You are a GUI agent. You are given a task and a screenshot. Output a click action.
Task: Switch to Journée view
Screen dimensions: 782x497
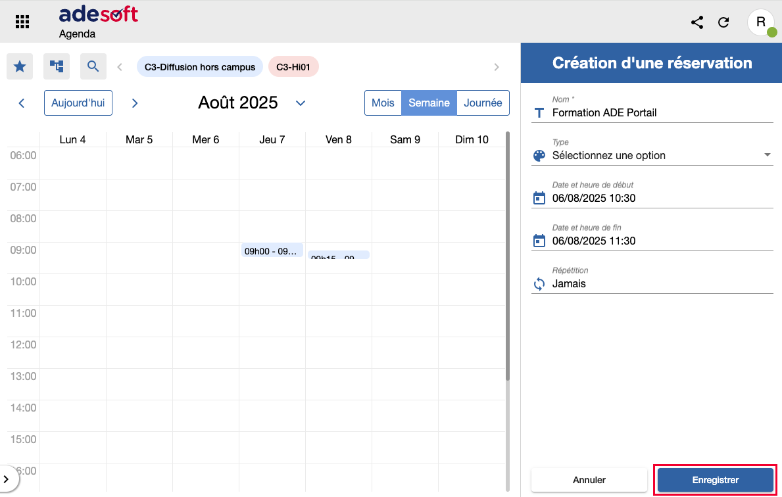483,103
